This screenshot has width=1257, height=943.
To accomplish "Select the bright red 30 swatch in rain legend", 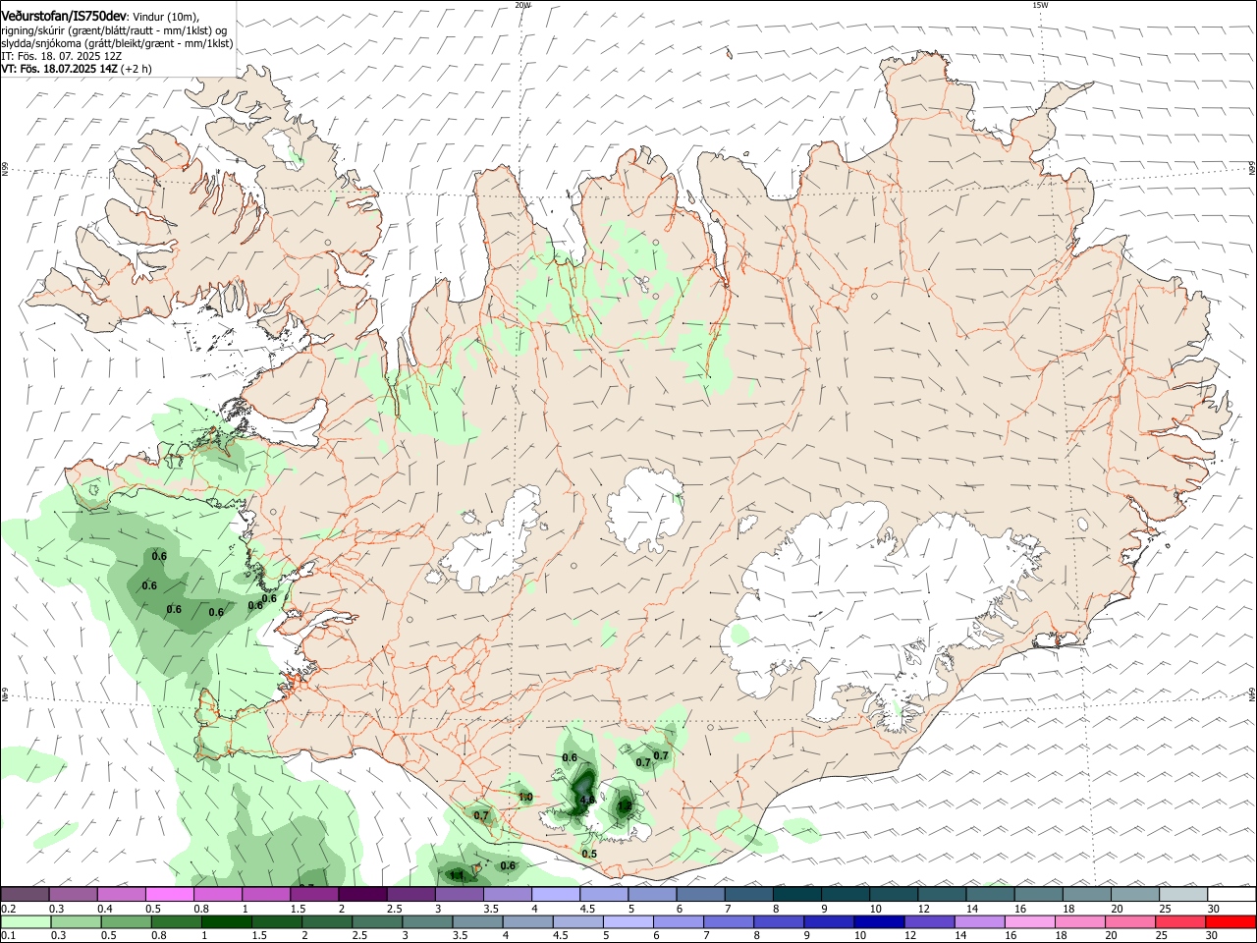I will pyautogui.click(x=1230, y=921).
